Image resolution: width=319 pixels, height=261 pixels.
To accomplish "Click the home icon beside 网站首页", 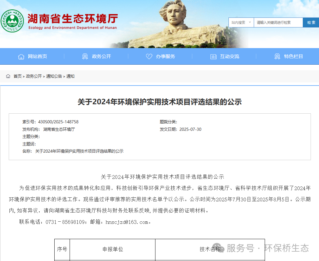I will coord(21,57).
